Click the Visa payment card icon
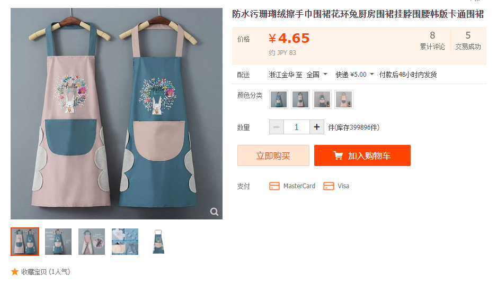Image resolution: width=497 pixels, height=285 pixels. [329, 186]
